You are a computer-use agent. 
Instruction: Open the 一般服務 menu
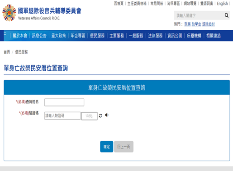click(136, 36)
